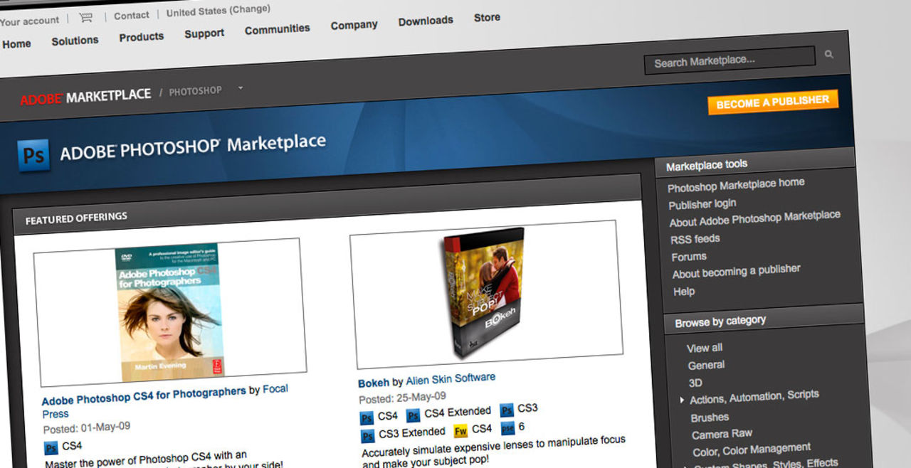Image resolution: width=911 pixels, height=468 pixels.
Task: Go to the Downloads menu
Action: 426,21
